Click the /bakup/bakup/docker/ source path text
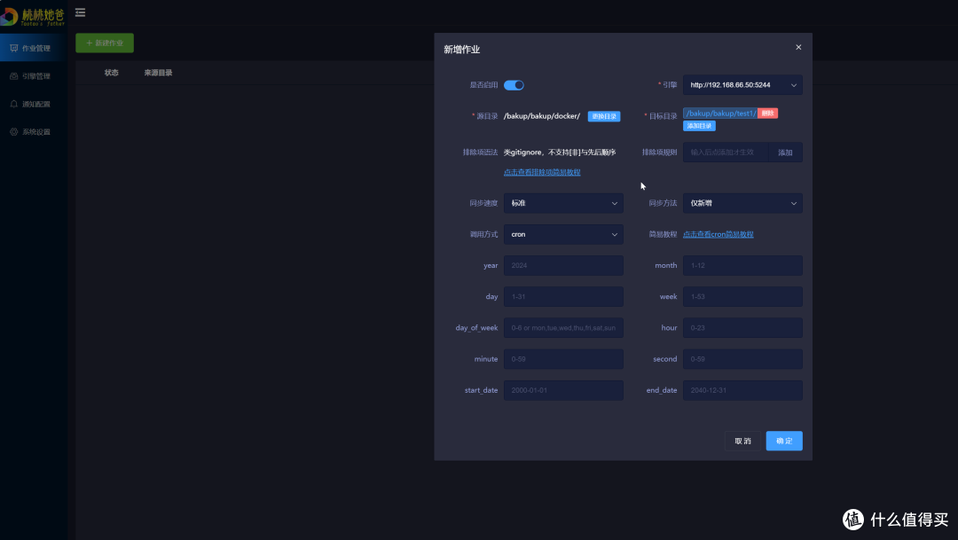Screen dimensions: 958x540 (x=541, y=116)
